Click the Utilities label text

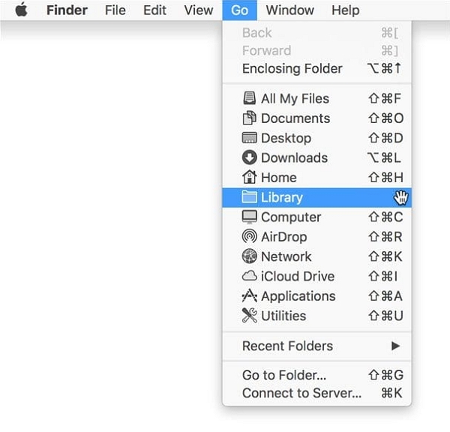pos(283,316)
